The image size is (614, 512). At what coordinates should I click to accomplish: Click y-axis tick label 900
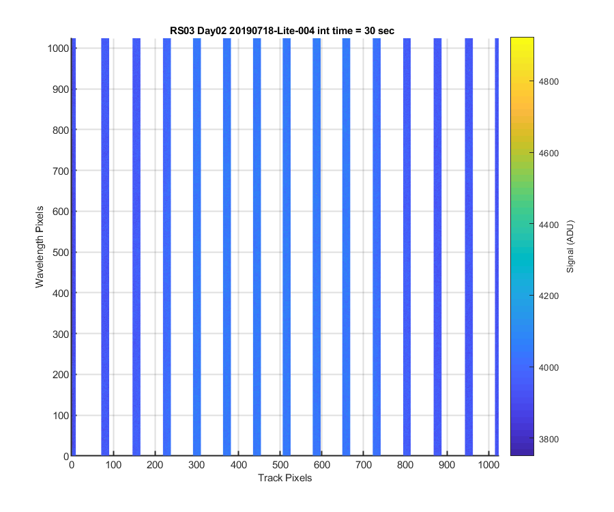point(61,89)
